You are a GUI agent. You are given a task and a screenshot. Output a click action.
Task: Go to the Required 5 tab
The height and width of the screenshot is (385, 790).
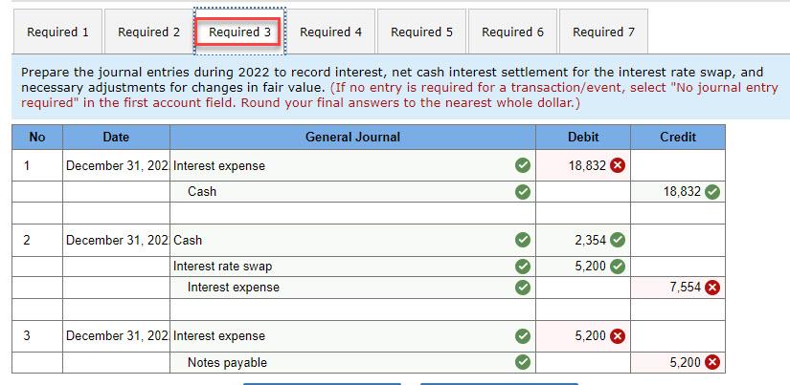click(421, 32)
